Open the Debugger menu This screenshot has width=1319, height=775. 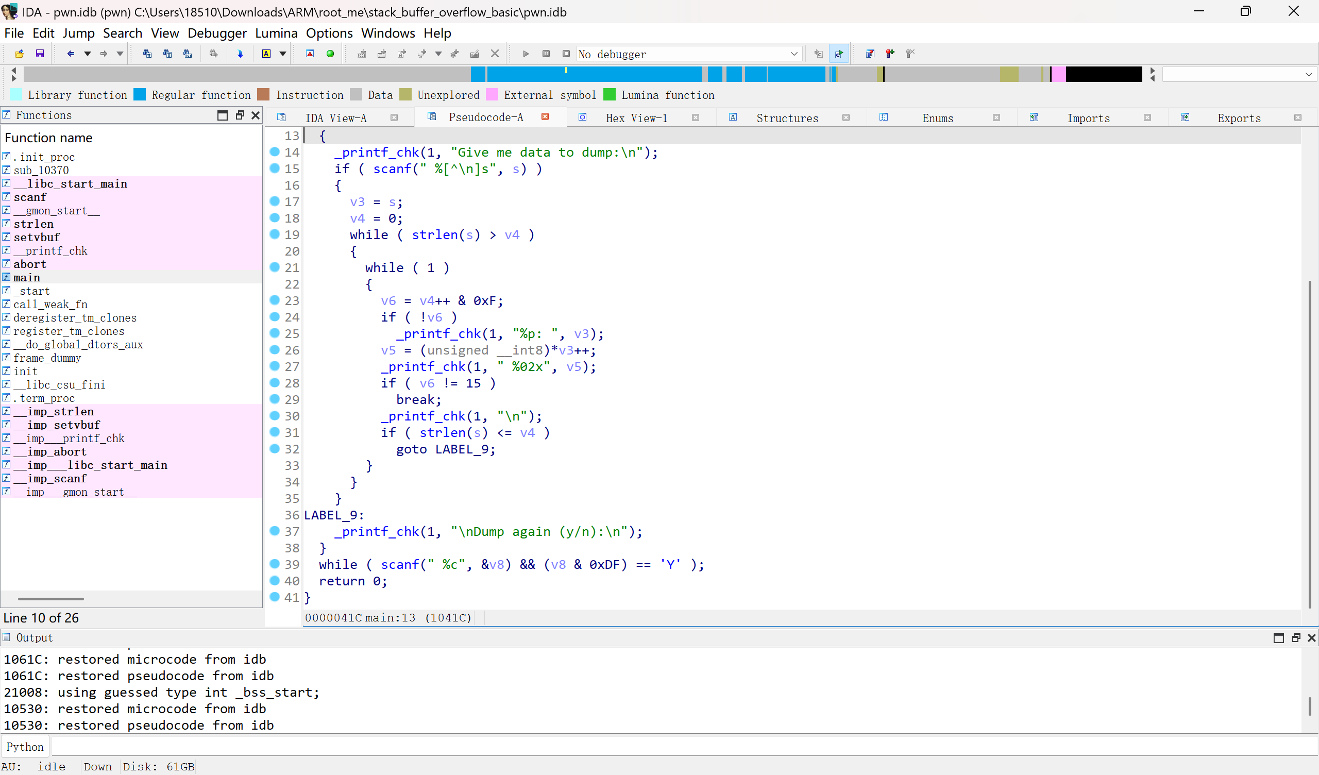pos(217,33)
